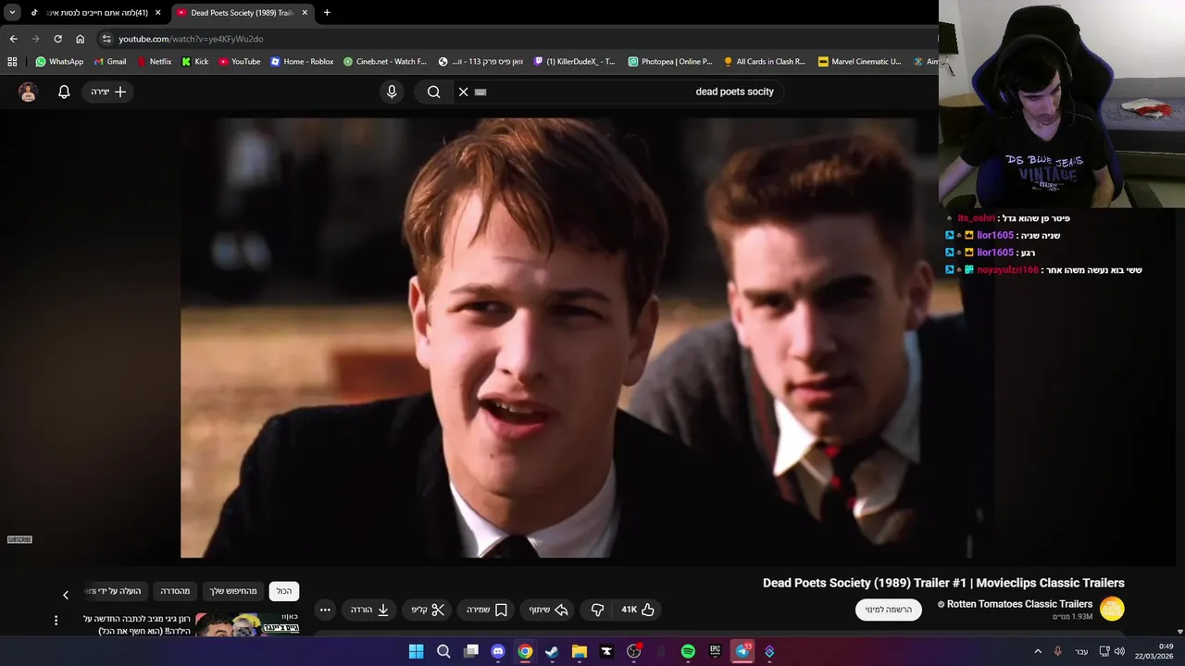Open Epic Games launcher from the taskbar
The height and width of the screenshot is (666, 1185).
click(x=715, y=651)
